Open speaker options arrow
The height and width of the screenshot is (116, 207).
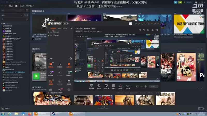point(131,86)
